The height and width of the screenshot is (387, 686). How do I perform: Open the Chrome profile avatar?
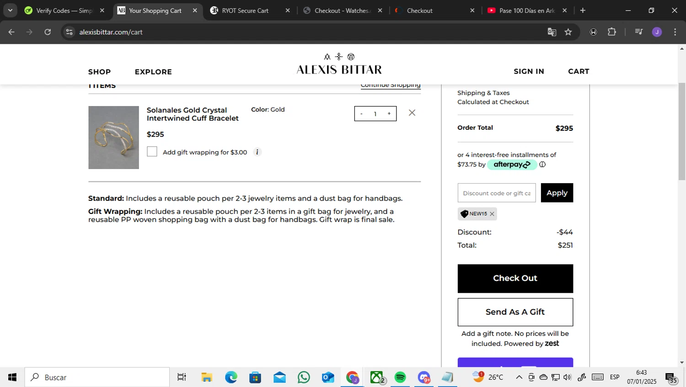click(x=657, y=32)
